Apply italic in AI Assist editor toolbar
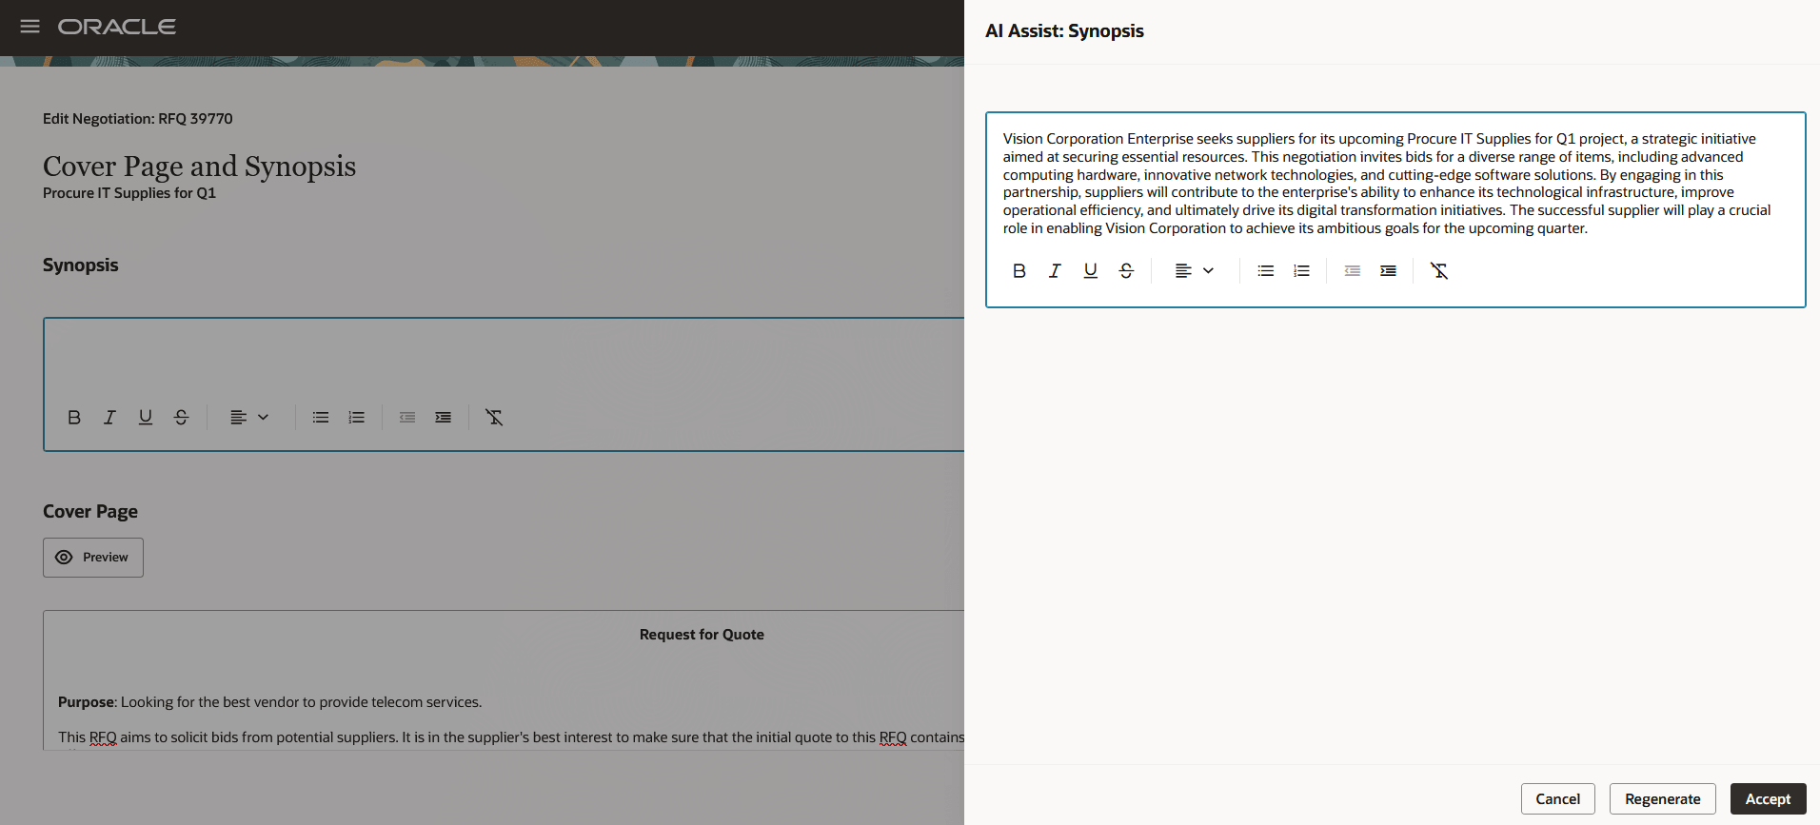This screenshot has width=1820, height=825. 1055,271
